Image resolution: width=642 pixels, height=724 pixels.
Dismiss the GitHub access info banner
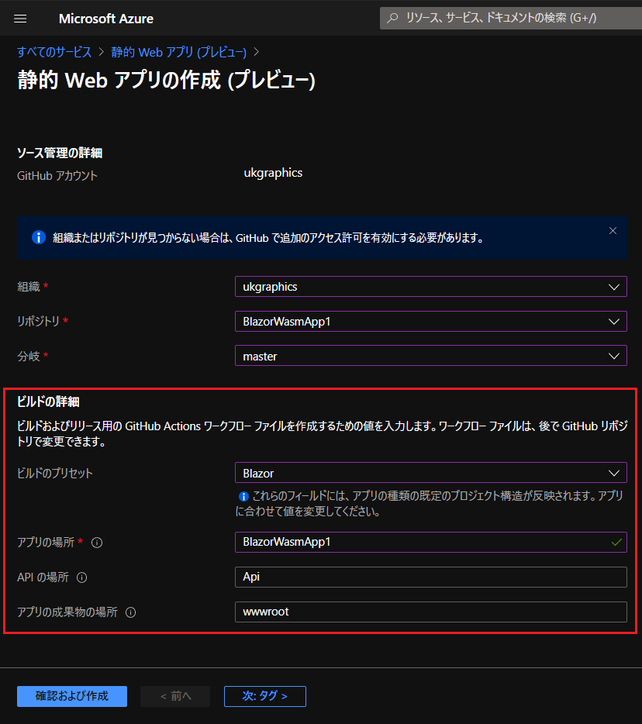coord(613,230)
